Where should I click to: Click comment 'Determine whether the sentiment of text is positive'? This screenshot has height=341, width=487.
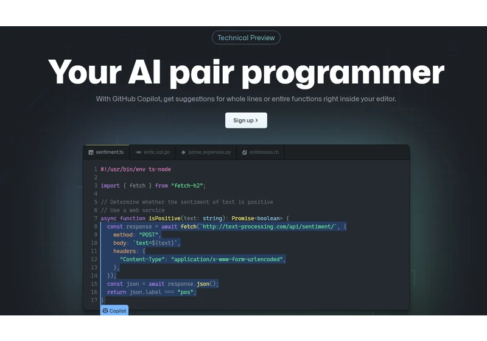click(187, 202)
